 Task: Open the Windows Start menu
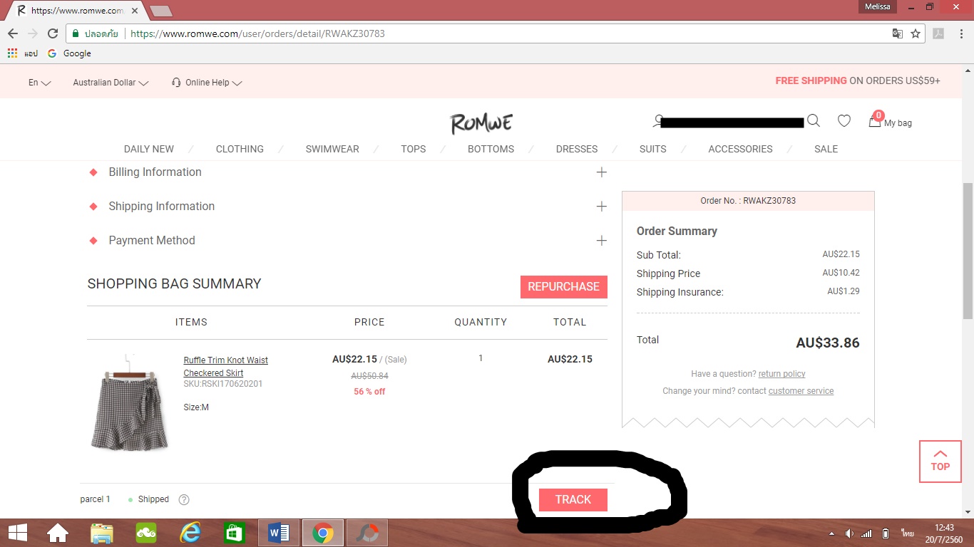pos(18,533)
